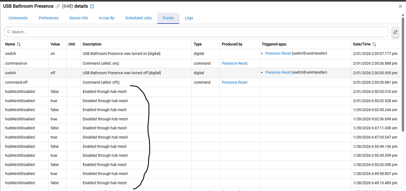Click the Description column header
This screenshot has width=406, height=191.
click(x=92, y=44)
